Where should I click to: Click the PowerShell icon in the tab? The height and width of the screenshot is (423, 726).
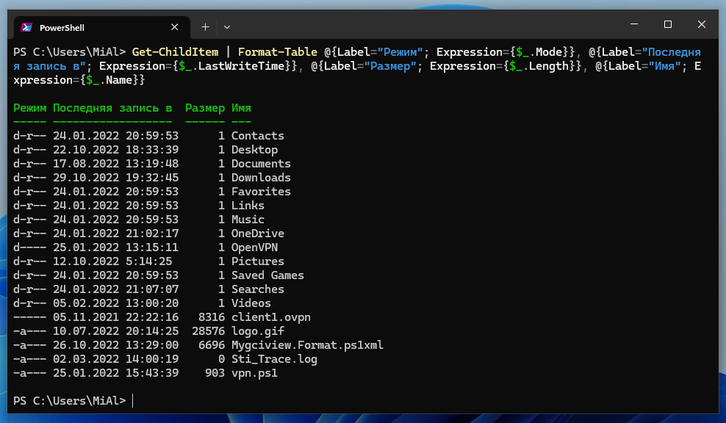[26, 27]
